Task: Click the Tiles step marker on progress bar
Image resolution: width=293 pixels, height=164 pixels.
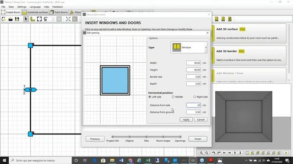Action: coord(146,137)
